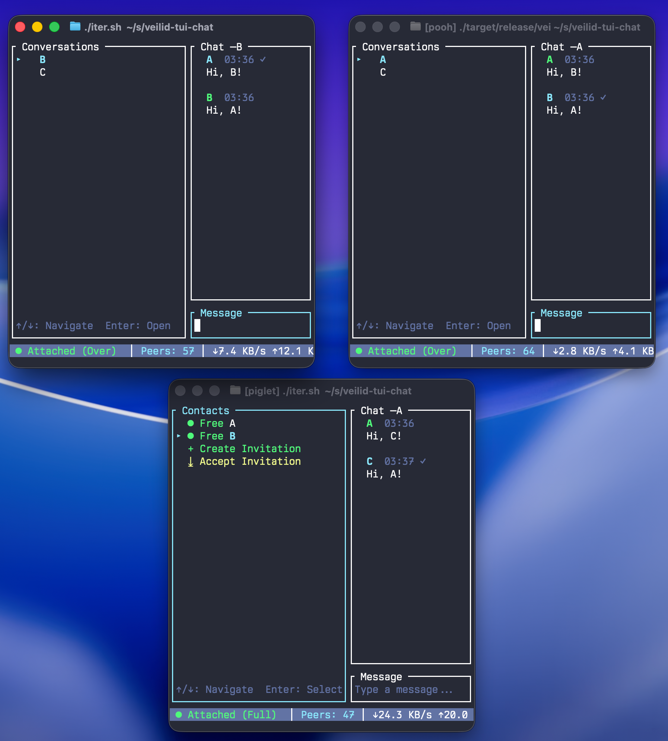
Task: Click checkmark next to C's 03:37 message
Action: pyautogui.click(x=423, y=461)
